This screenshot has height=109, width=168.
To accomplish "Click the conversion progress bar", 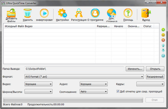I will tap(73, 100).
